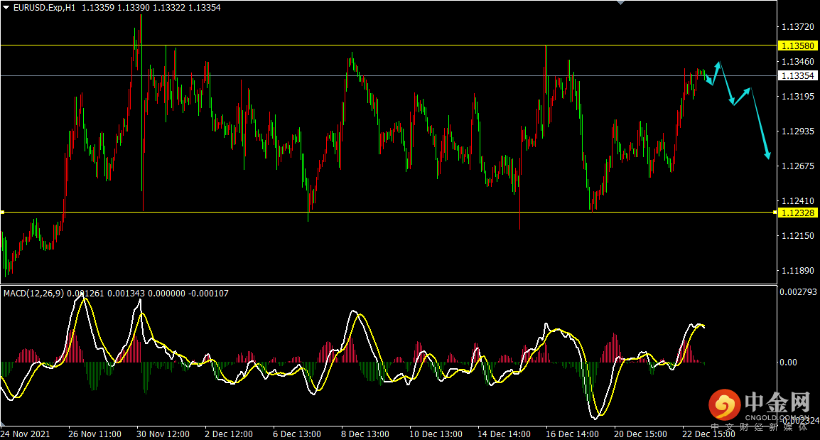Screen dimensions: 820x440
Task: Select the current price label 1.13354
Action: (797, 76)
